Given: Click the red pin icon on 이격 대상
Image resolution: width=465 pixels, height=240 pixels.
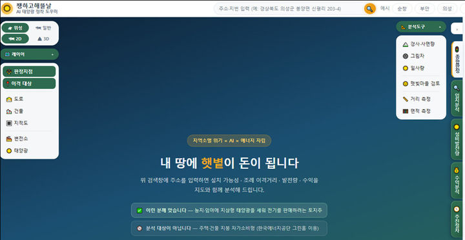Looking at the screenshot, I should click(8, 84).
